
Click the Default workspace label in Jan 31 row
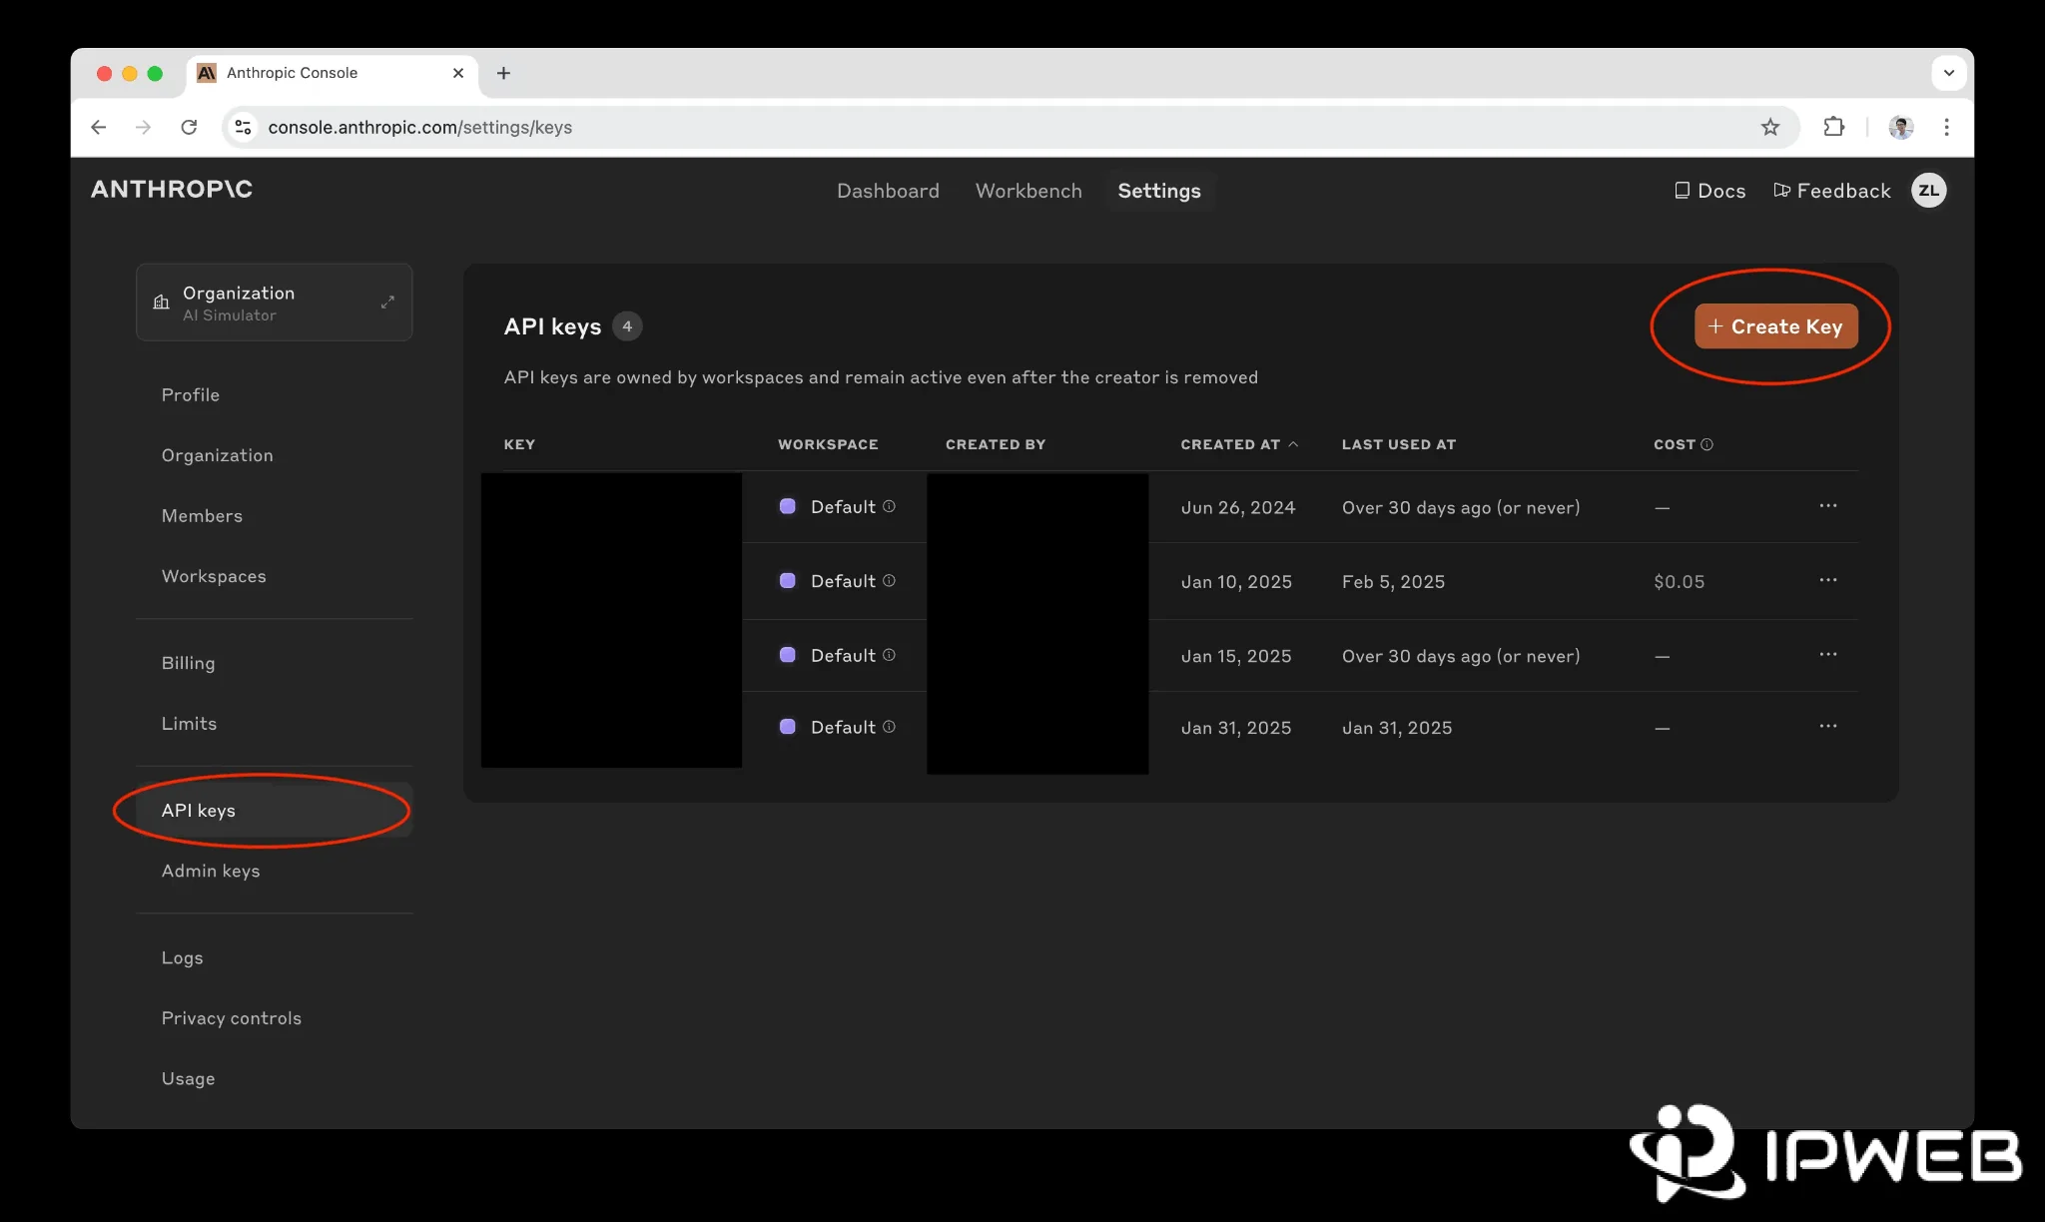pos(843,728)
